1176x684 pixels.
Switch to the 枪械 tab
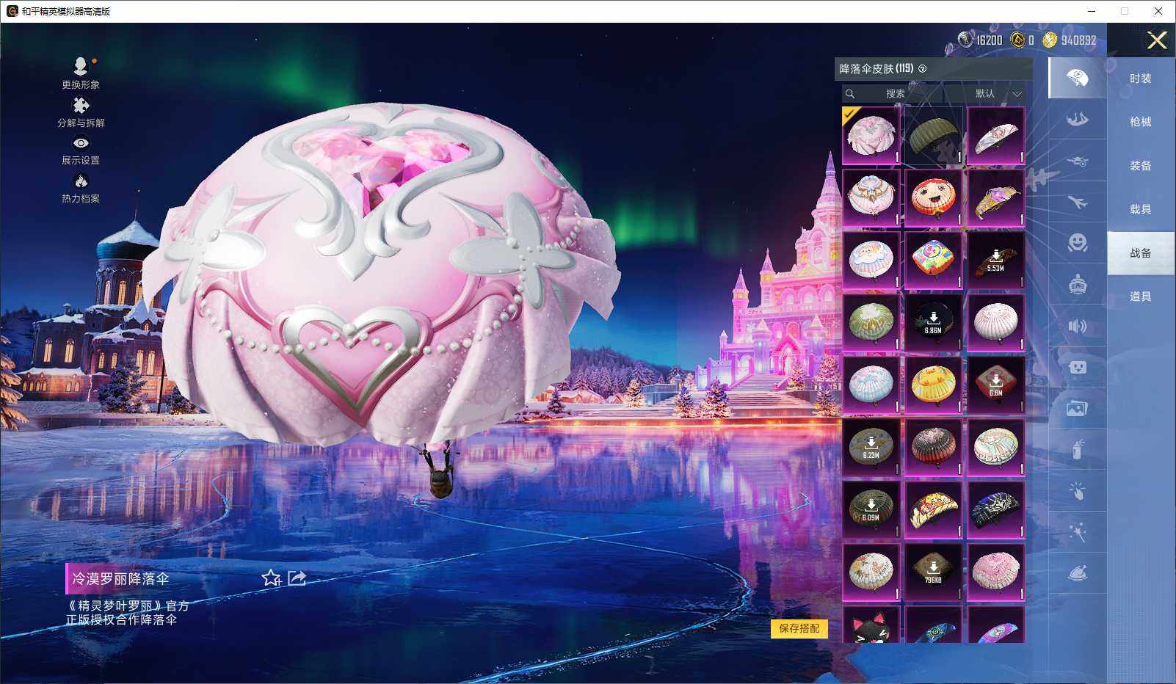tap(1140, 122)
